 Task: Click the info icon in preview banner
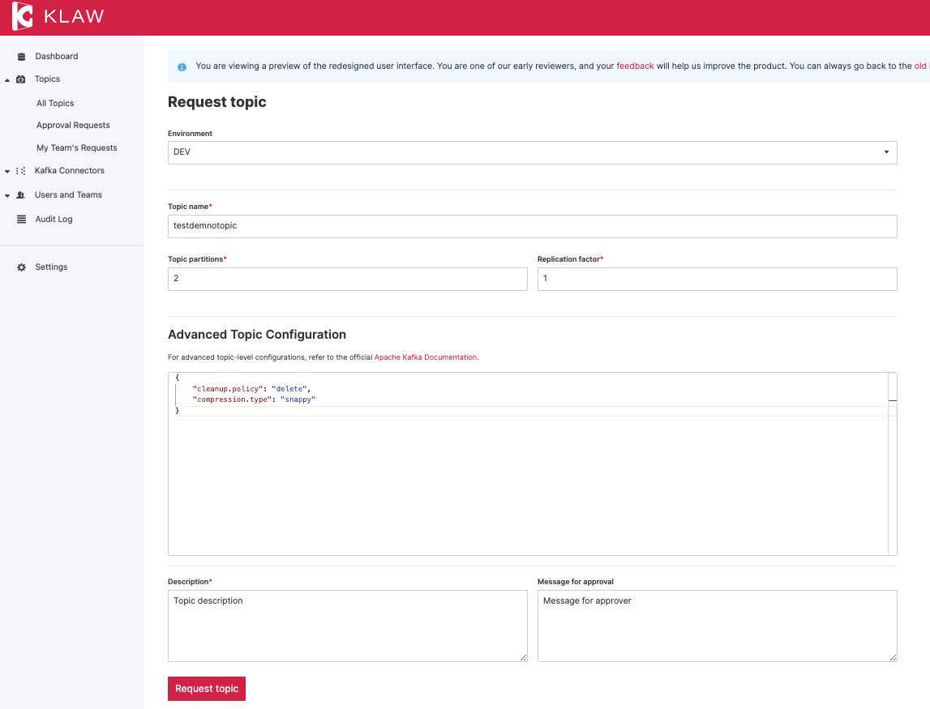coord(182,66)
